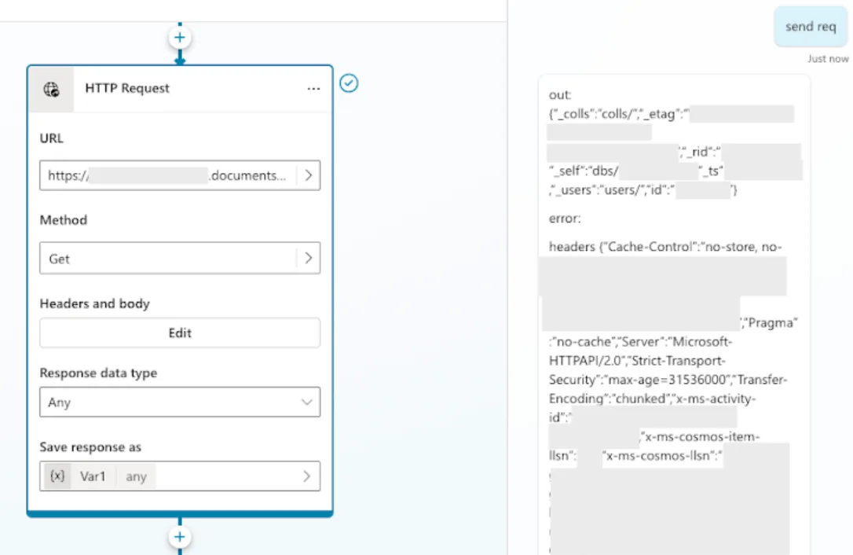Expand the URL field chevron
This screenshot has height=555, width=853.
[309, 175]
